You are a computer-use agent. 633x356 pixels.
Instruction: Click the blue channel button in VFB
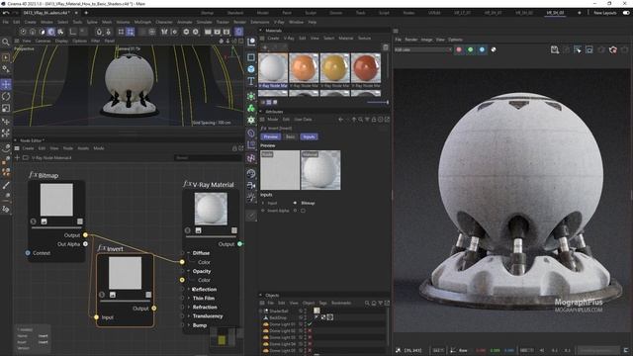(x=482, y=49)
